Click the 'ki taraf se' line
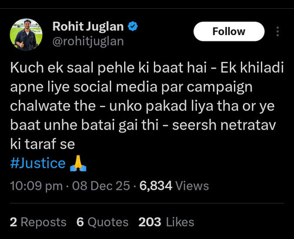Screen dimensions: 294x239 point(42,144)
